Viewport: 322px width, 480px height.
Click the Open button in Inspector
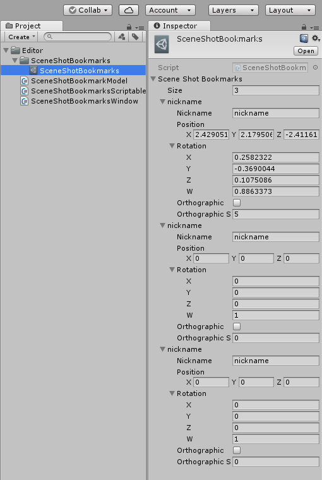306,51
